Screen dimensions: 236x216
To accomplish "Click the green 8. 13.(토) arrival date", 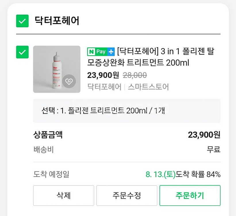I will [160, 174].
